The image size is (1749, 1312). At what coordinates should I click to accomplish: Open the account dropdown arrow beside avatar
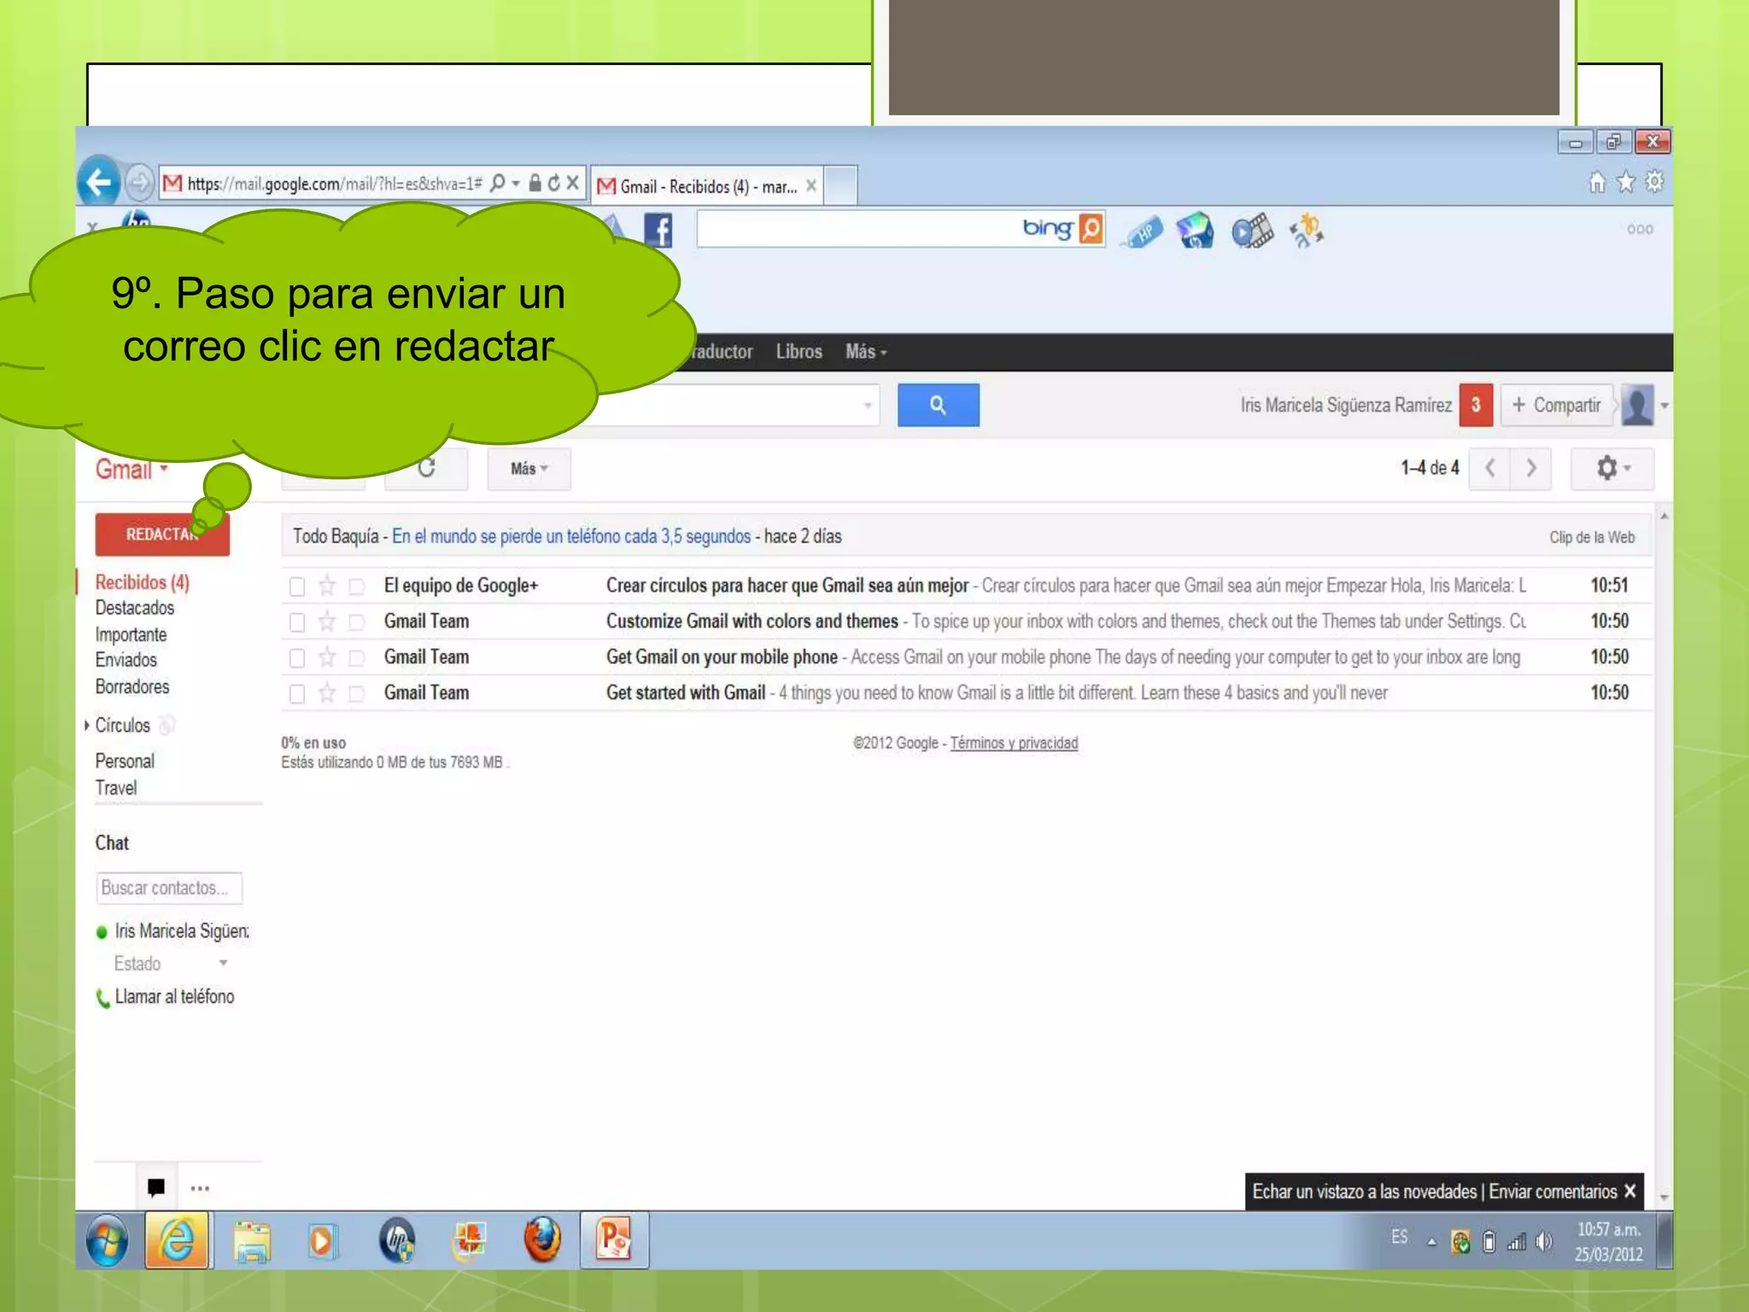click(x=1664, y=406)
